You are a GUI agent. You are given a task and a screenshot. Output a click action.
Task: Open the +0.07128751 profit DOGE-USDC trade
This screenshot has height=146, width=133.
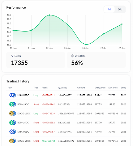pyautogui.click(x=66, y=141)
